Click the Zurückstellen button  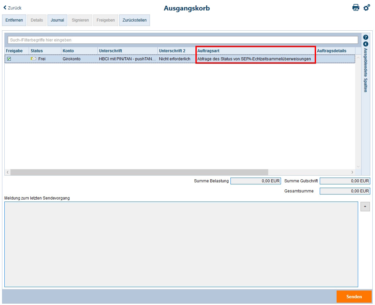[x=134, y=20]
